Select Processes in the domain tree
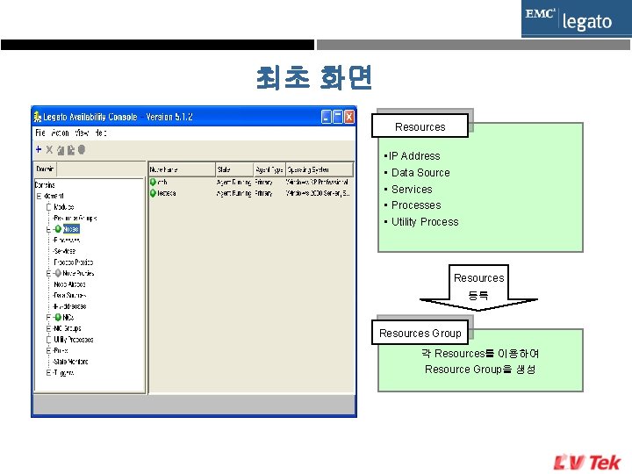The width and height of the screenshot is (632, 474). pyautogui.click(x=67, y=240)
